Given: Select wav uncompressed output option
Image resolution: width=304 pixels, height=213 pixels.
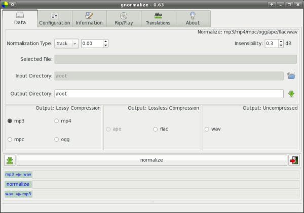Looking at the screenshot, I should click(207, 129).
